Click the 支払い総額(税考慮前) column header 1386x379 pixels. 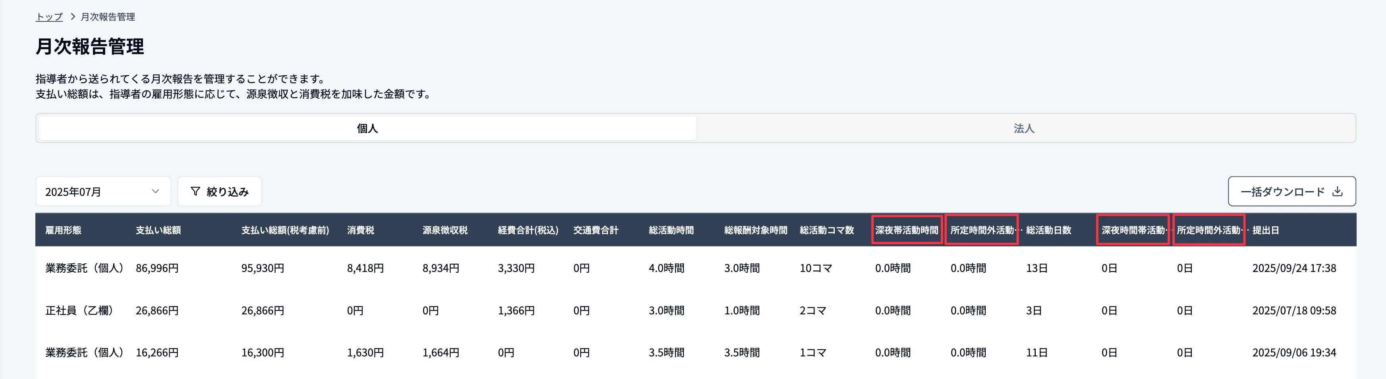285,230
